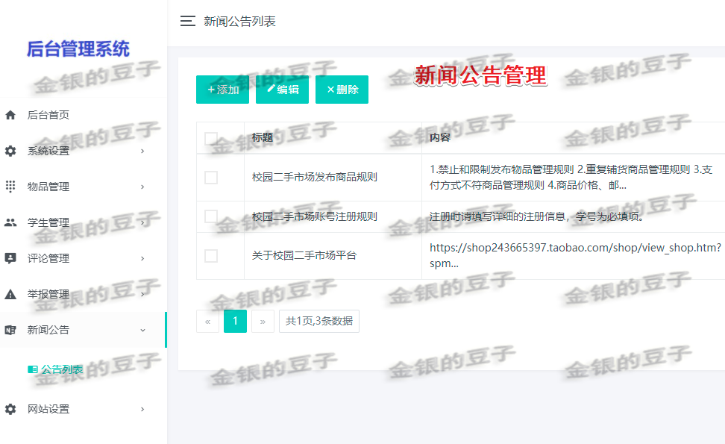Viewport: 725px width, 444px height.
Task: Expand the 网站设置 chevron
Action: pos(142,409)
